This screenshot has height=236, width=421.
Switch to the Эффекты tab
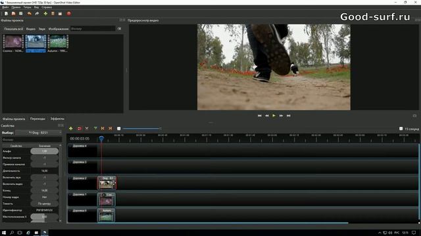57,119
